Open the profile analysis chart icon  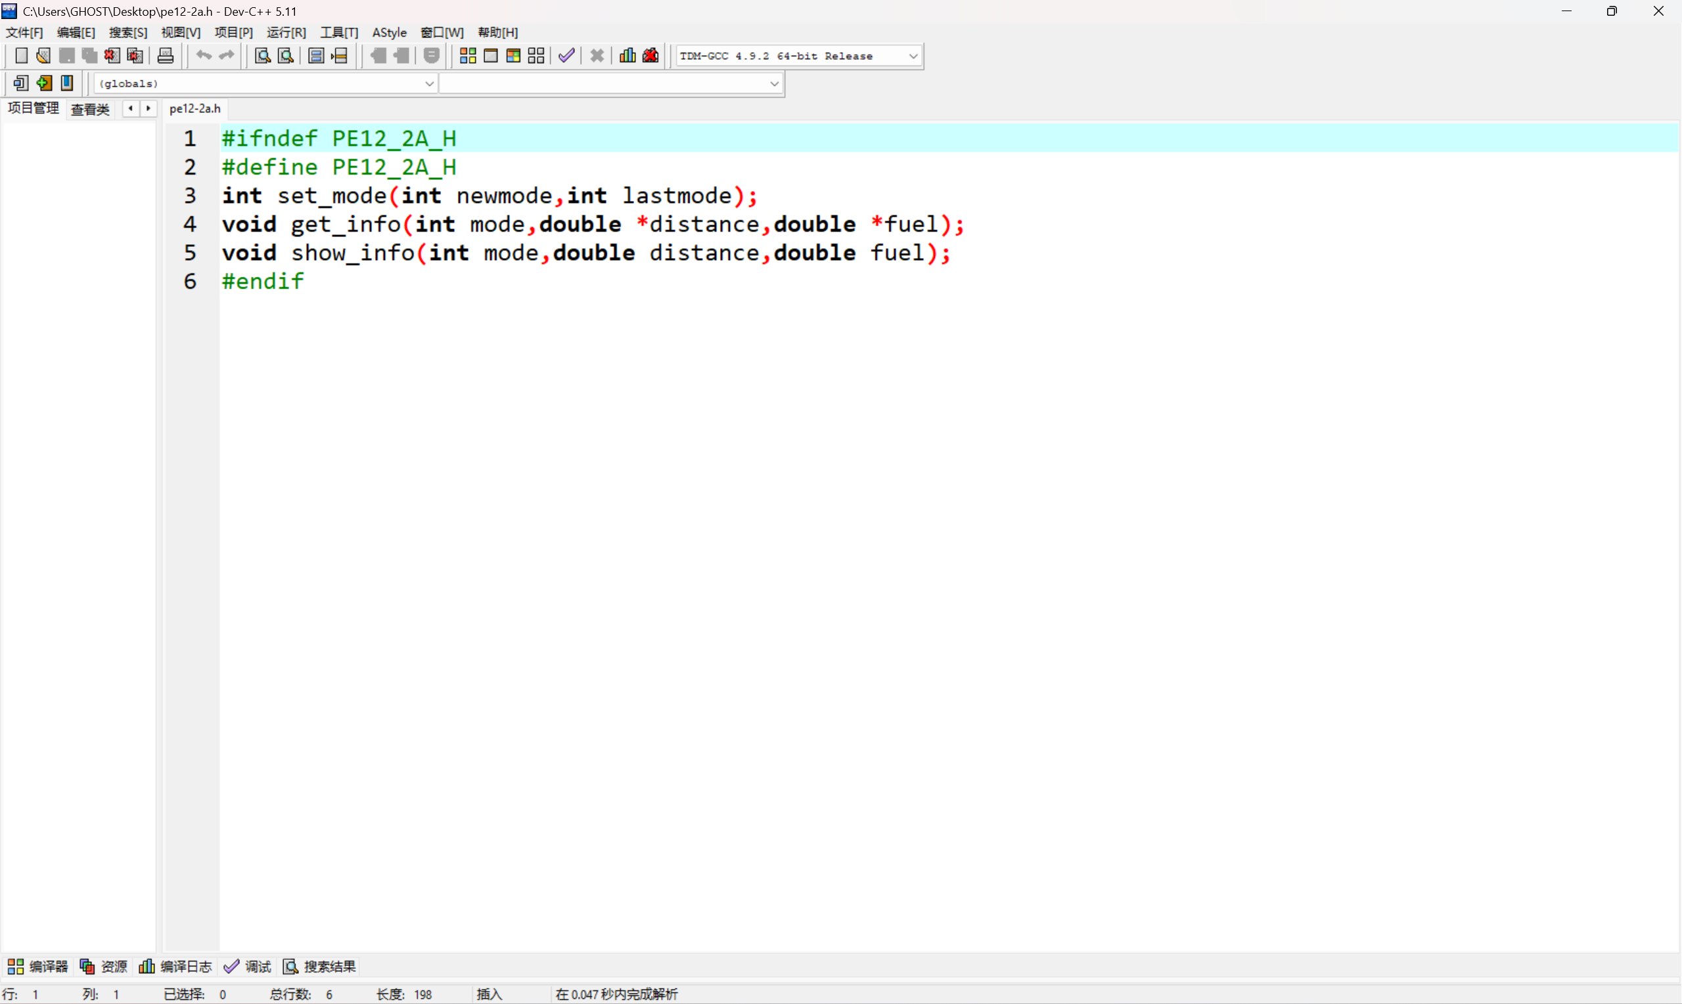[627, 55]
